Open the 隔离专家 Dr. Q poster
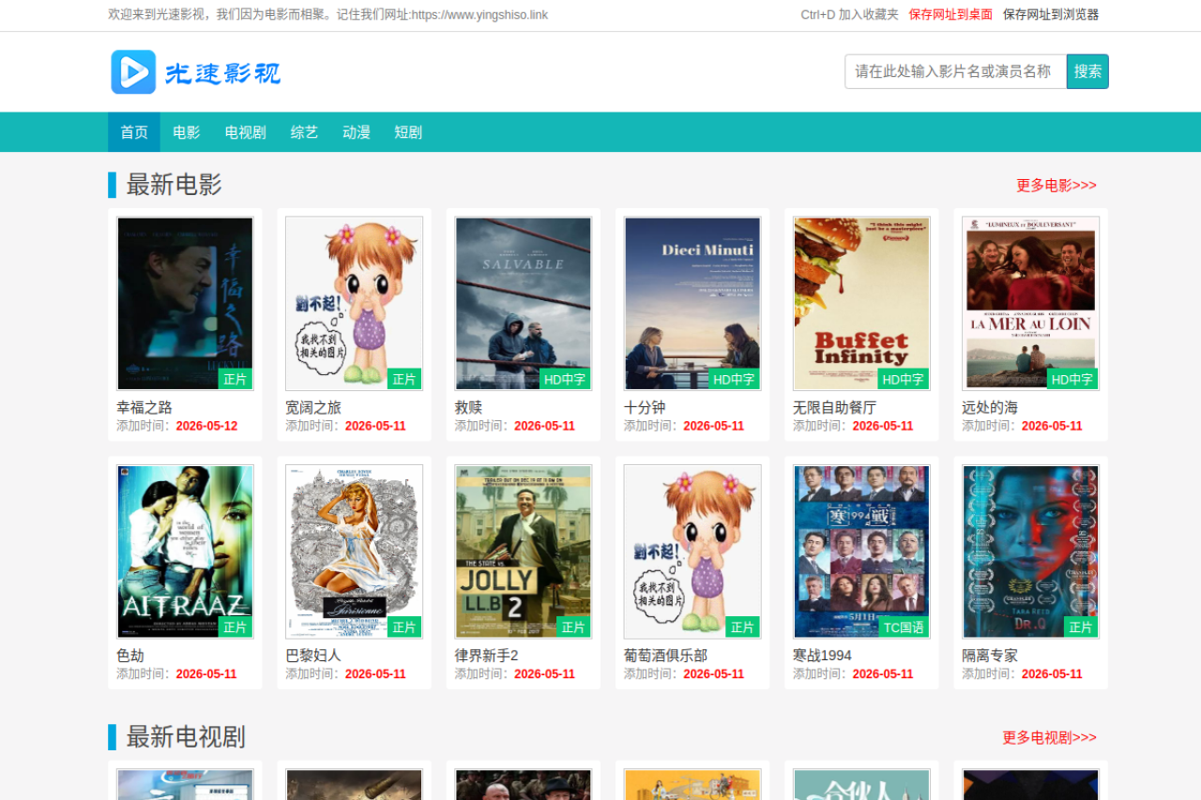Screen dimensions: 1201x800 1030,552
